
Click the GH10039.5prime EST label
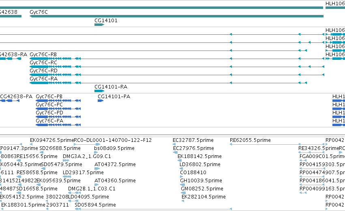pos(201,181)
